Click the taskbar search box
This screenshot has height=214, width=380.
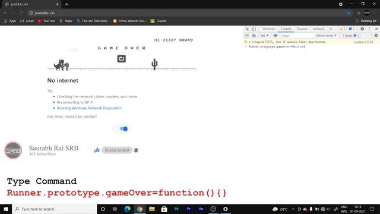pyautogui.click(x=54, y=209)
